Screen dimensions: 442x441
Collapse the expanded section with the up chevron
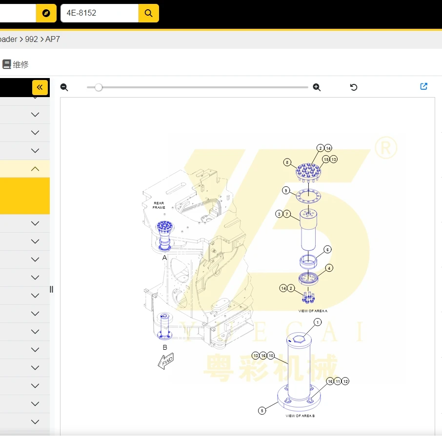35,169
